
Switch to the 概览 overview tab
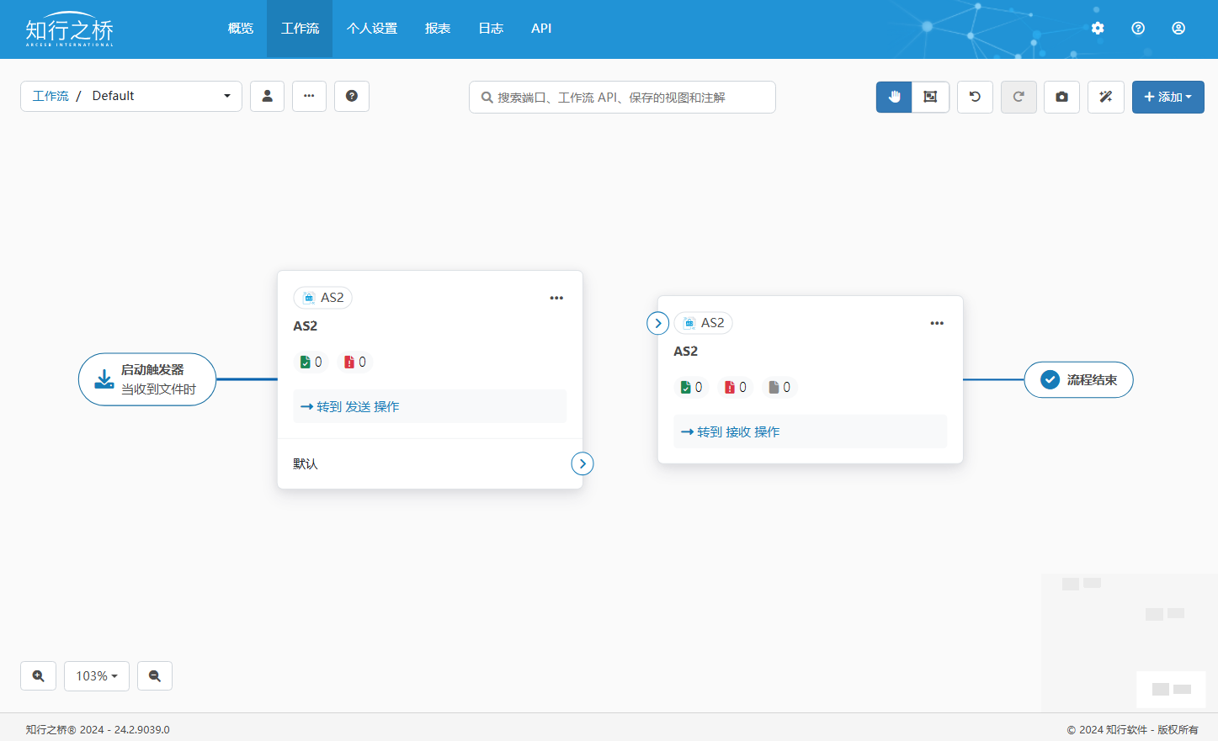click(x=241, y=29)
